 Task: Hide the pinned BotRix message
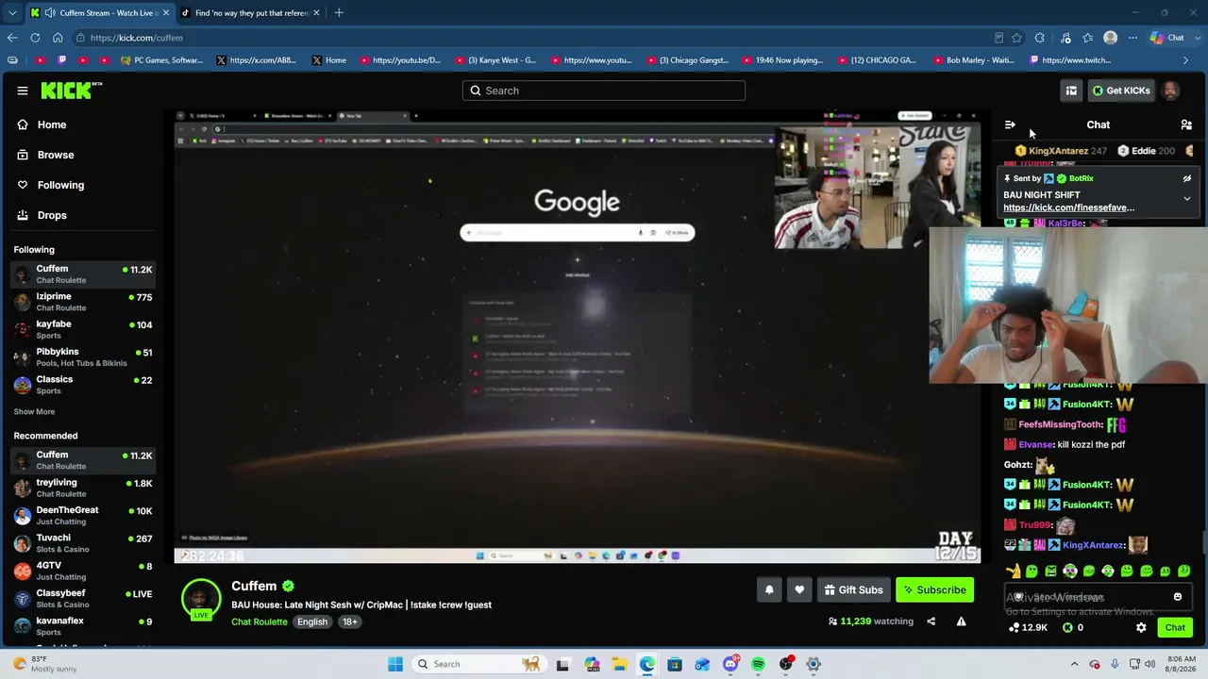(x=1187, y=178)
